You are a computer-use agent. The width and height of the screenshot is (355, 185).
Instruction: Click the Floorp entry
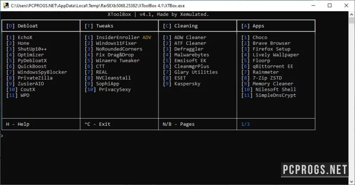pyautogui.click(x=256, y=61)
